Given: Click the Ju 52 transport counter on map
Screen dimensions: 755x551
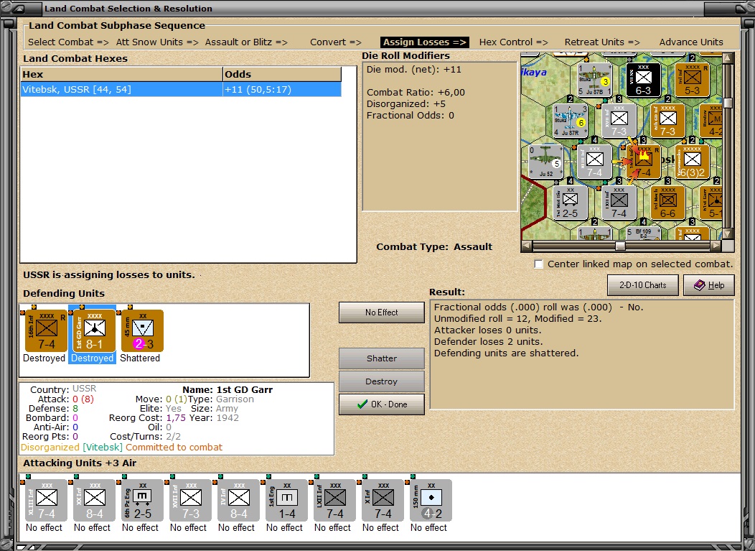Looking at the screenshot, I should click(545, 162).
